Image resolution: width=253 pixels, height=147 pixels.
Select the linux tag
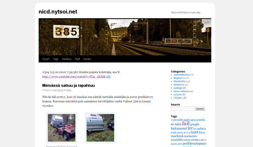[x=202, y=132]
